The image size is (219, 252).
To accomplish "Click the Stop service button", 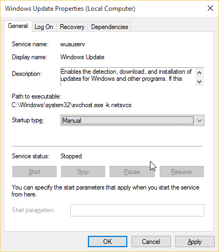I will tap(83, 172).
